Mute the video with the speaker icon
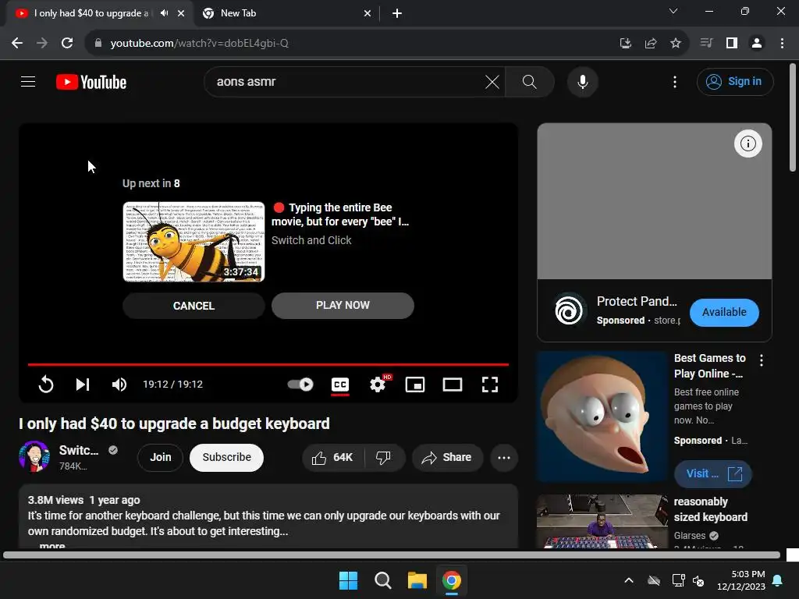The height and width of the screenshot is (599, 799). 119,384
